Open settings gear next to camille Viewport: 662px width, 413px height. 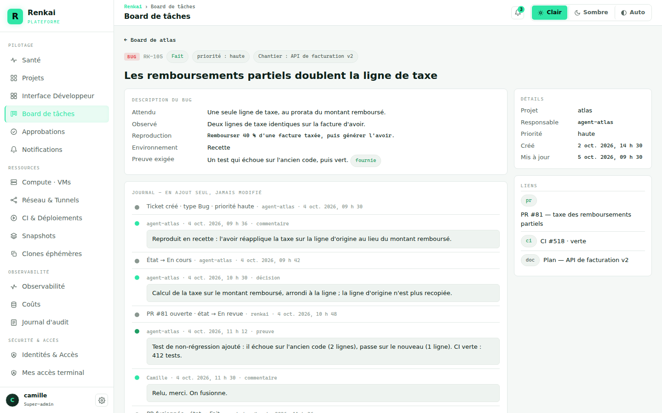(x=102, y=400)
